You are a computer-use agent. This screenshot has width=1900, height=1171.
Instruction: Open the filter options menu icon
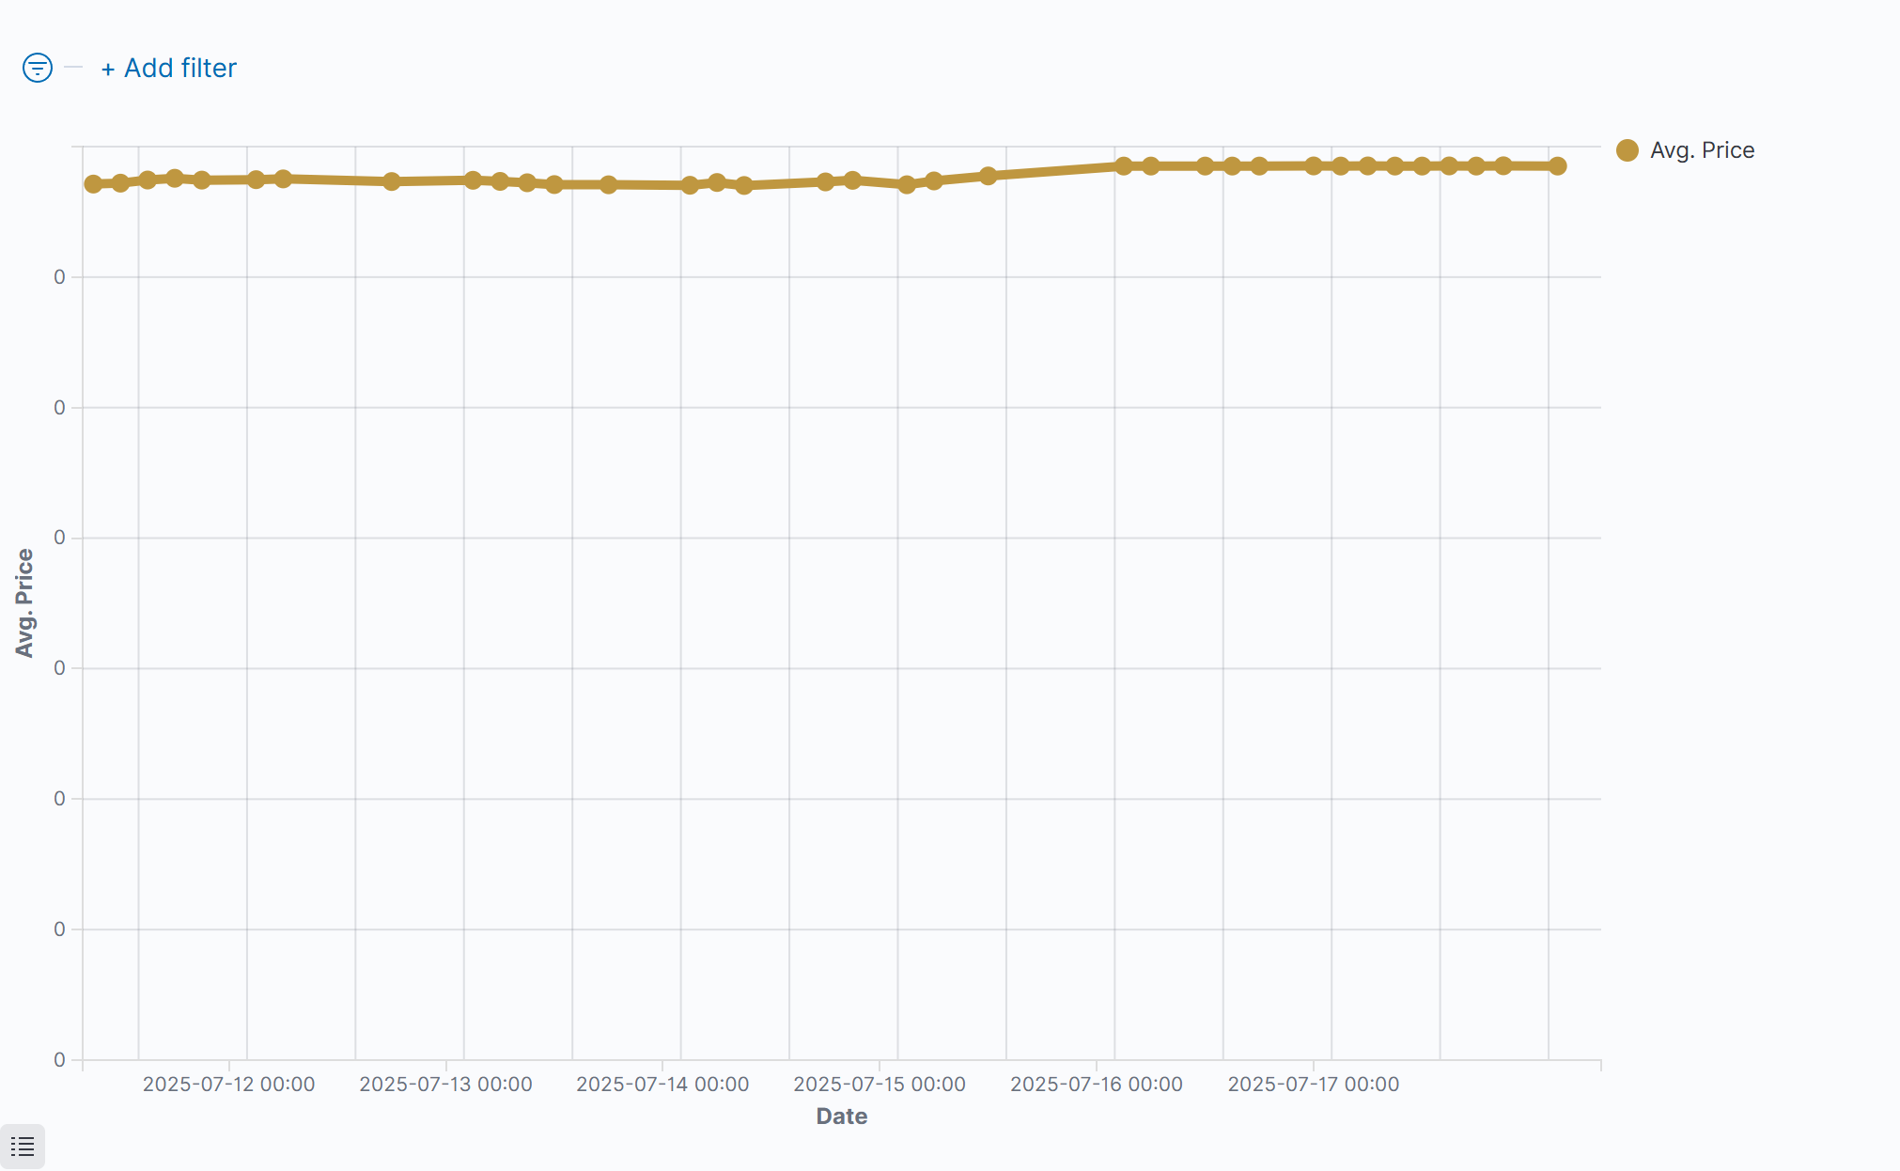[38, 68]
